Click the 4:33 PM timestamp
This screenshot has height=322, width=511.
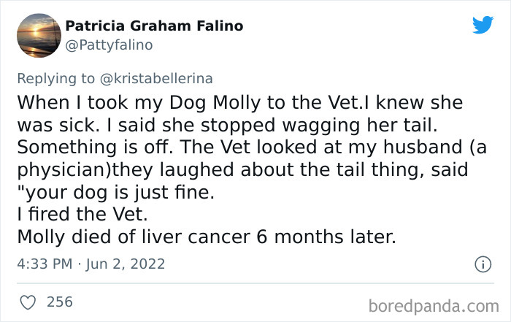point(42,264)
